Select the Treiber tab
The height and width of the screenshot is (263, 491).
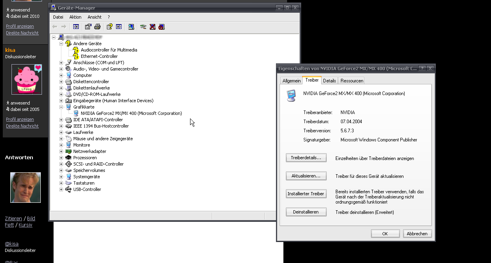312,80
